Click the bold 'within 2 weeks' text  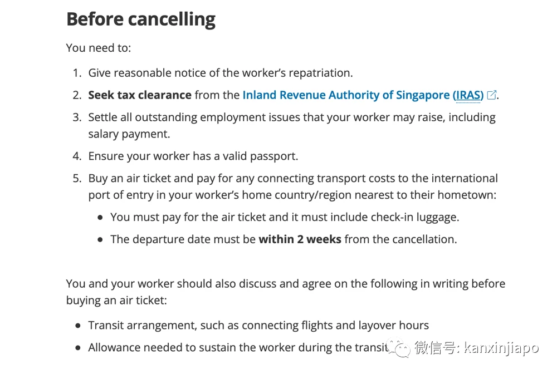[300, 239]
